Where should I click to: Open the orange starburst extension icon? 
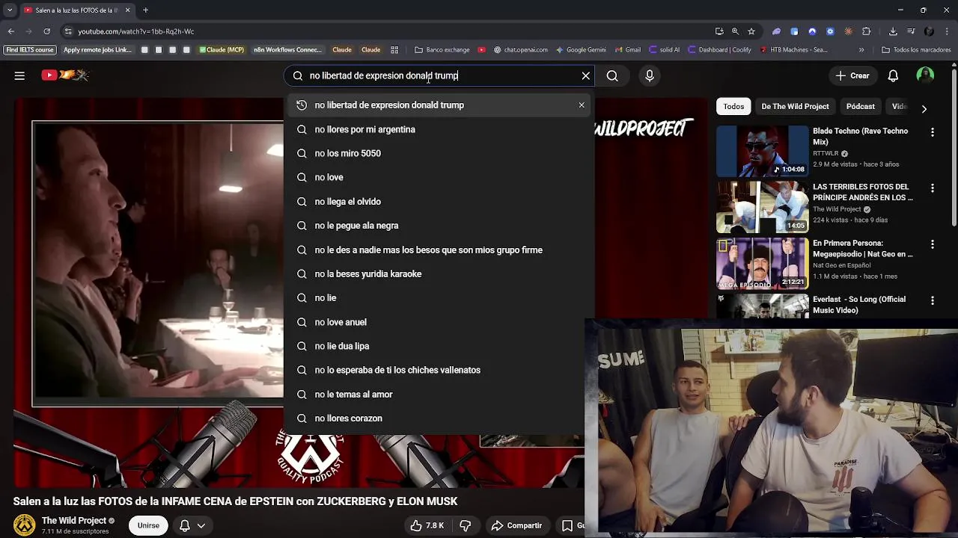click(x=848, y=31)
